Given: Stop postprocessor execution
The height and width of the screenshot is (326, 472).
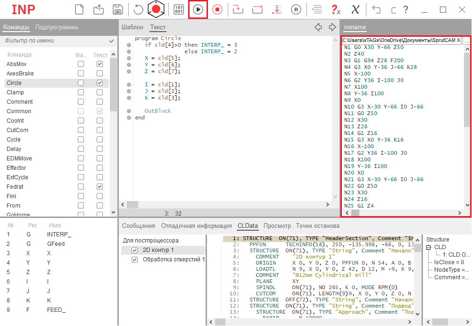Looking at the screenshot, I should [x=217, y=9].
